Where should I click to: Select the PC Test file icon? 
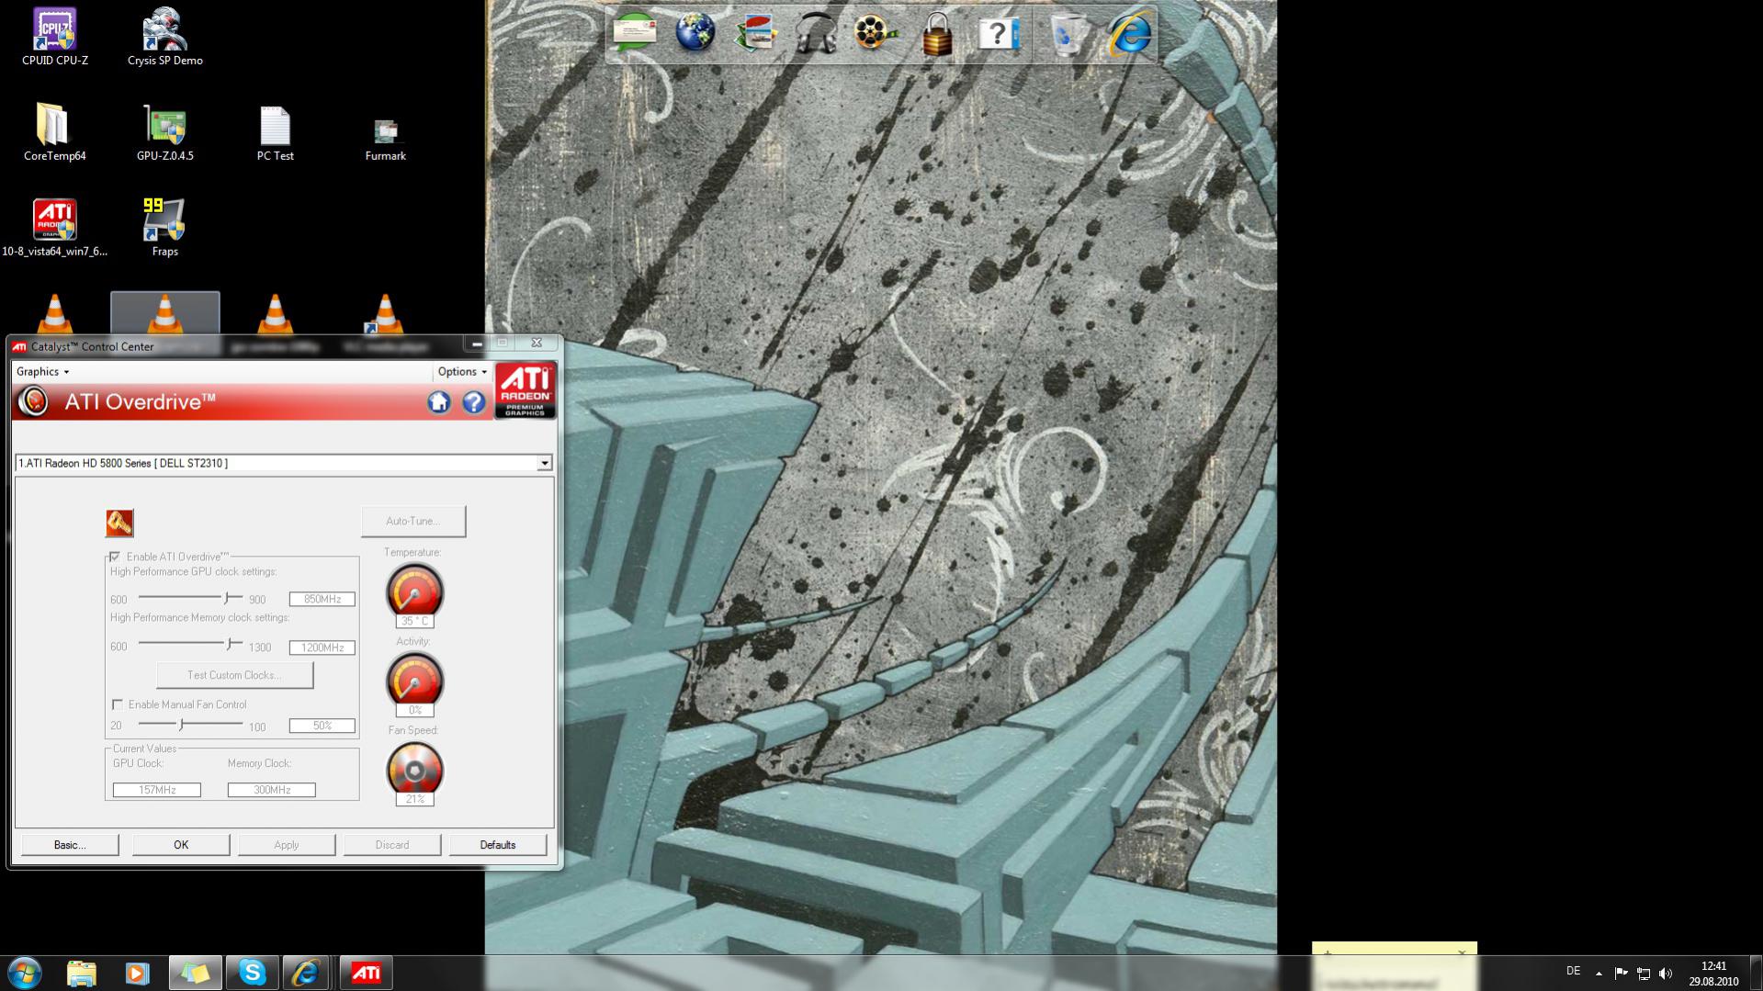[x=276, y=132]
